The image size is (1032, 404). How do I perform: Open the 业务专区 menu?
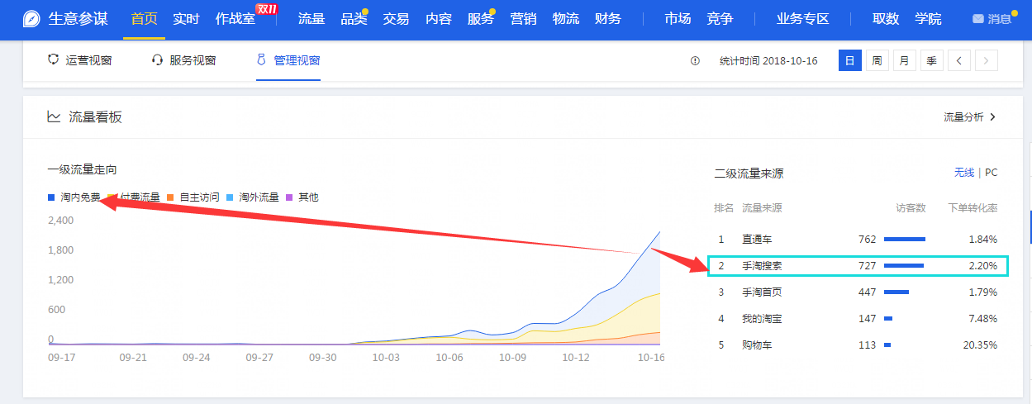pyautogui.click(x=802, y=19)
